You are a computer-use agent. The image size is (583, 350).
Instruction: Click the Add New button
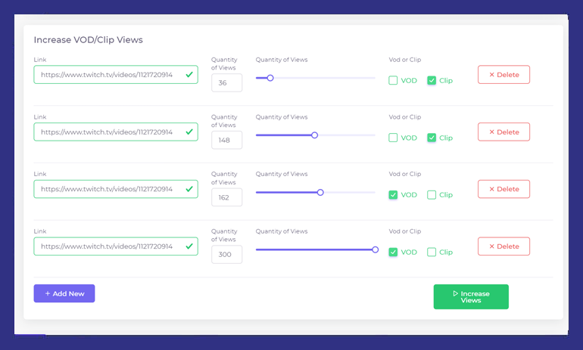pyautogui.click(x=64, y=293)
